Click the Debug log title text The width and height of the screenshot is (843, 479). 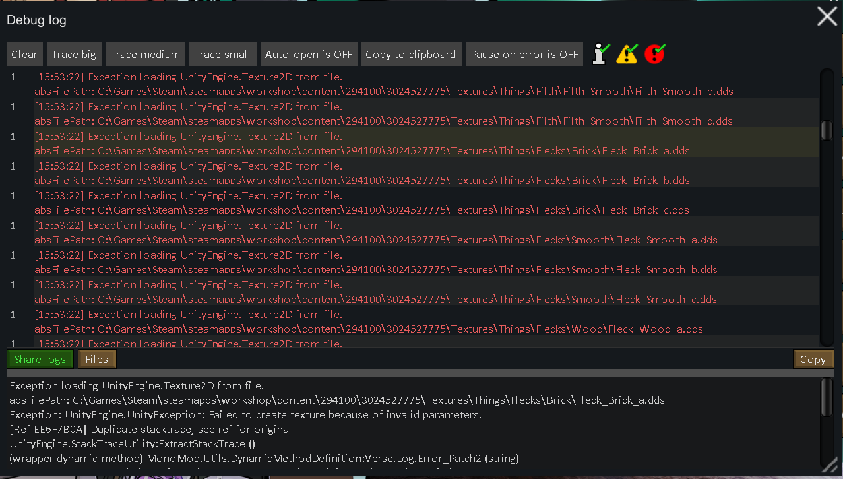pyautogui.click(x=36, y=20)
